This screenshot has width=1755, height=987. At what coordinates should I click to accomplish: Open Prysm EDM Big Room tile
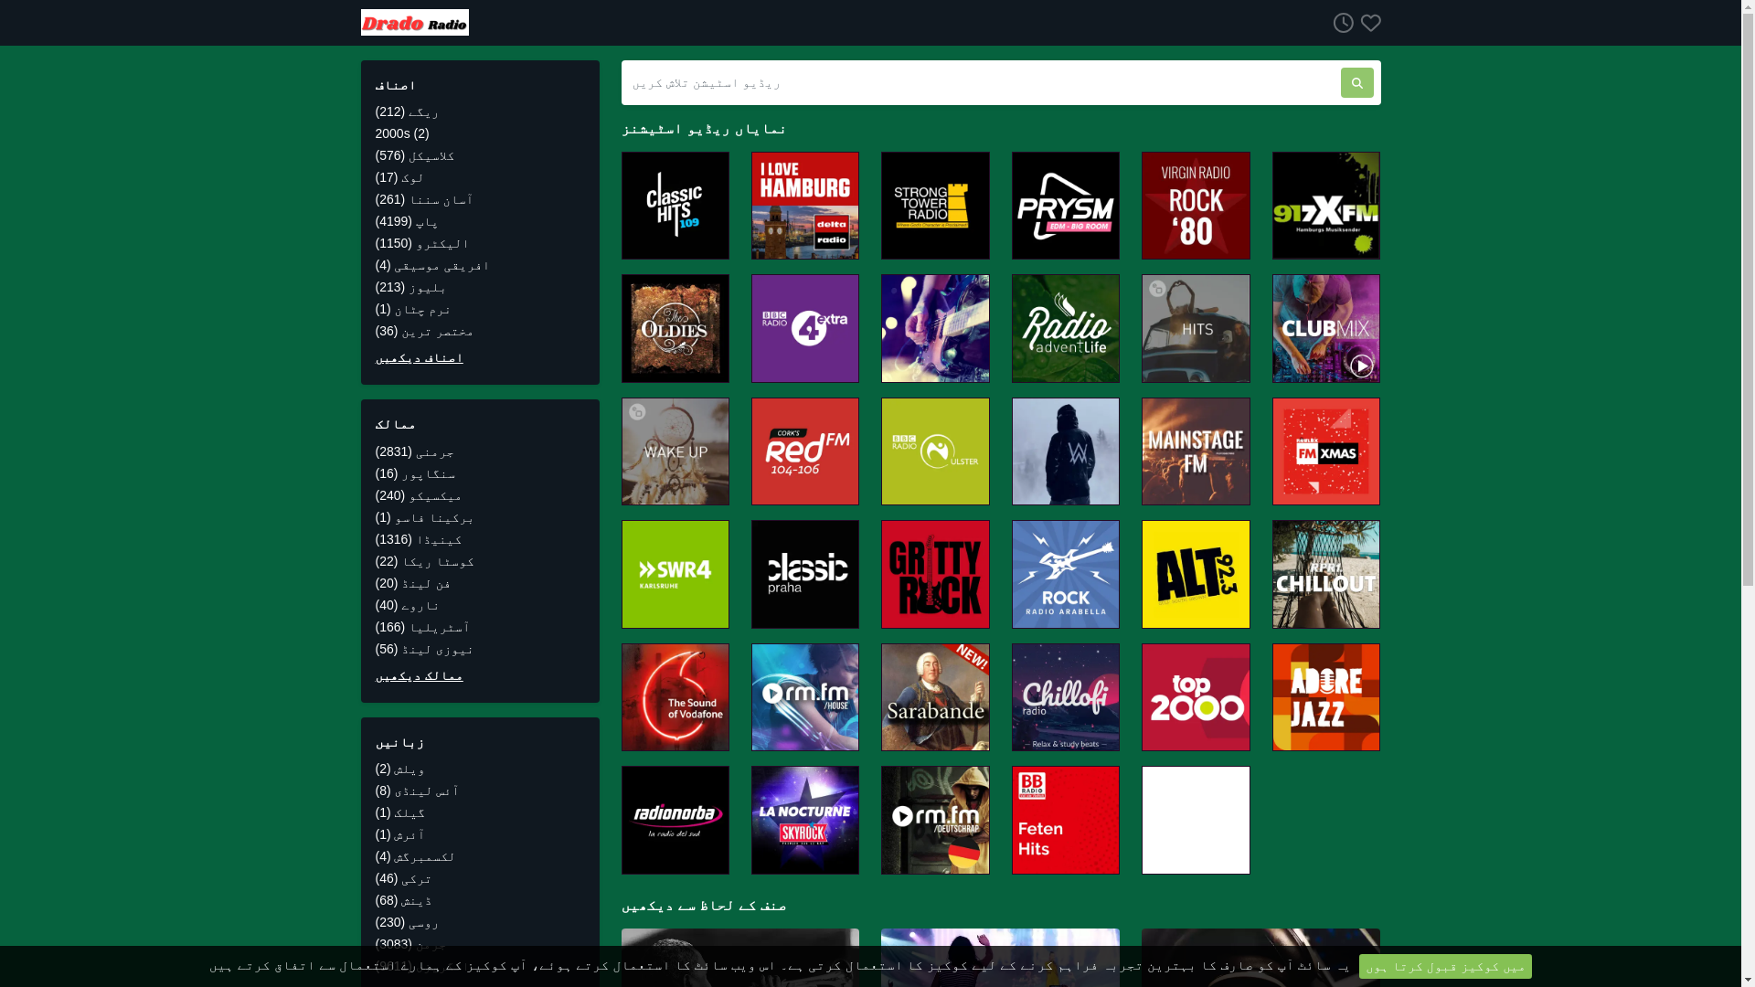(1066, 206)
